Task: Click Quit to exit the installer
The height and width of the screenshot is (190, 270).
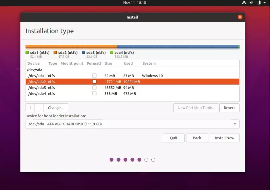Action: [173, 138]
